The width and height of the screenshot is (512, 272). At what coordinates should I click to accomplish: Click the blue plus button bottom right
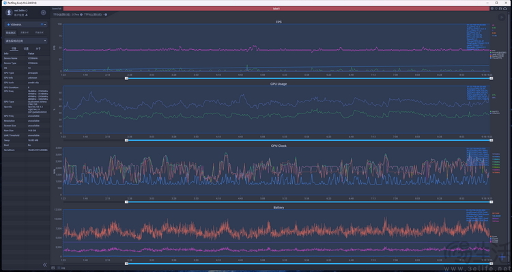point(502,257)
